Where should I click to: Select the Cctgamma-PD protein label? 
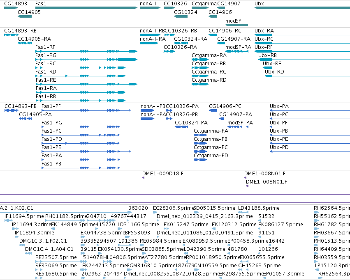click(211, 156)
